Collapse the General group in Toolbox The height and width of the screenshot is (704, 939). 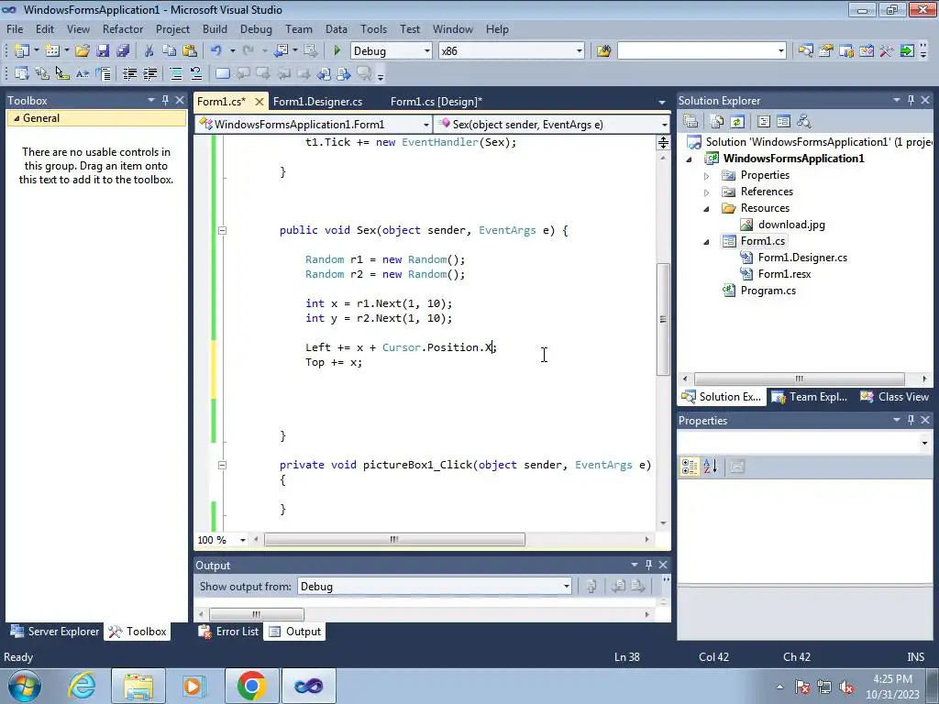(17, 118)
